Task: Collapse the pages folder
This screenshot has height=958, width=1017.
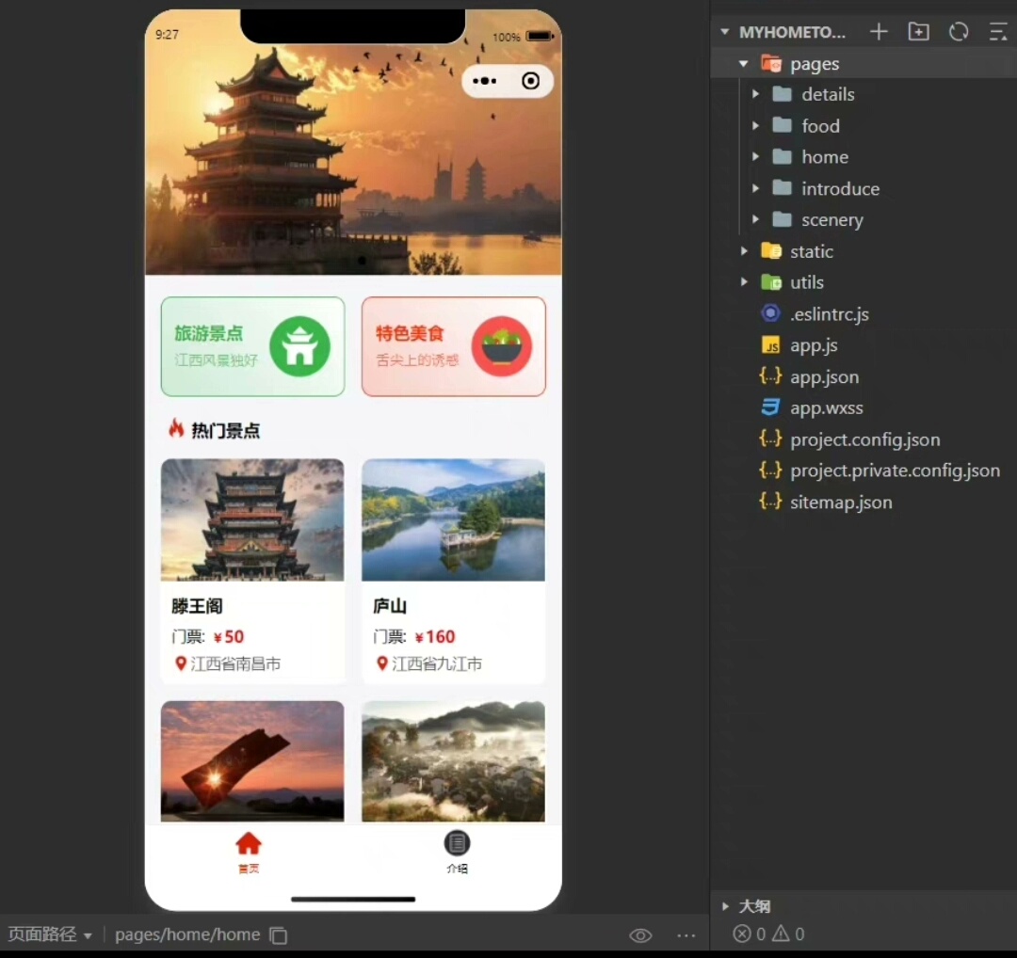Action: click(x=744, y=64)
